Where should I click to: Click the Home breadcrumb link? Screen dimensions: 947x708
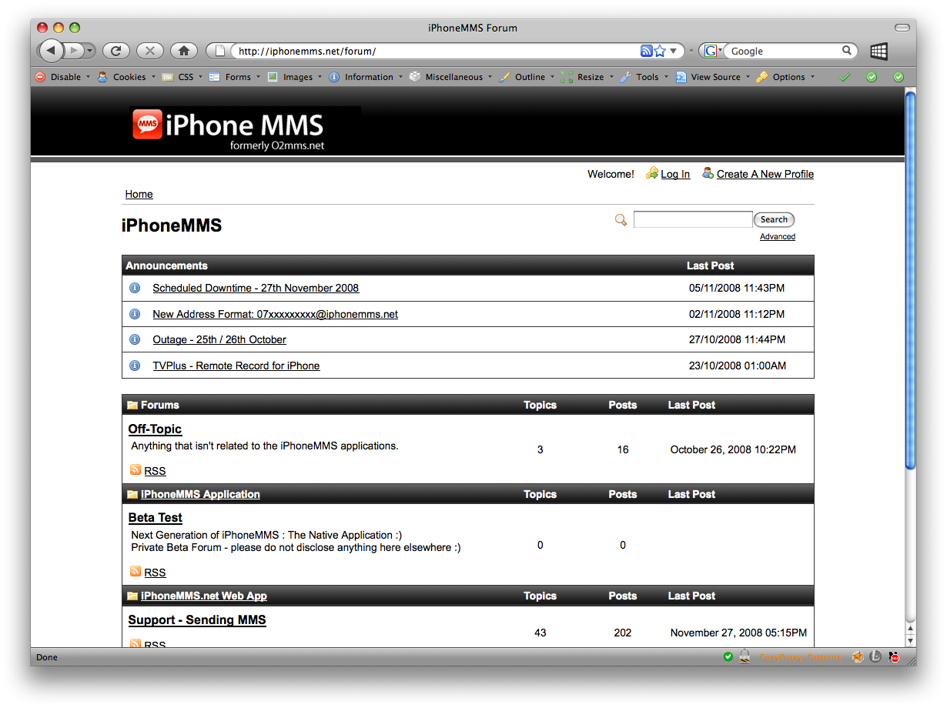pyautogui.click(x=139, y=194)
